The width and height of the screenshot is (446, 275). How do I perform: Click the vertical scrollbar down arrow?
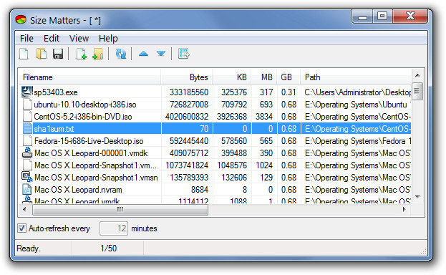[417, 197]
